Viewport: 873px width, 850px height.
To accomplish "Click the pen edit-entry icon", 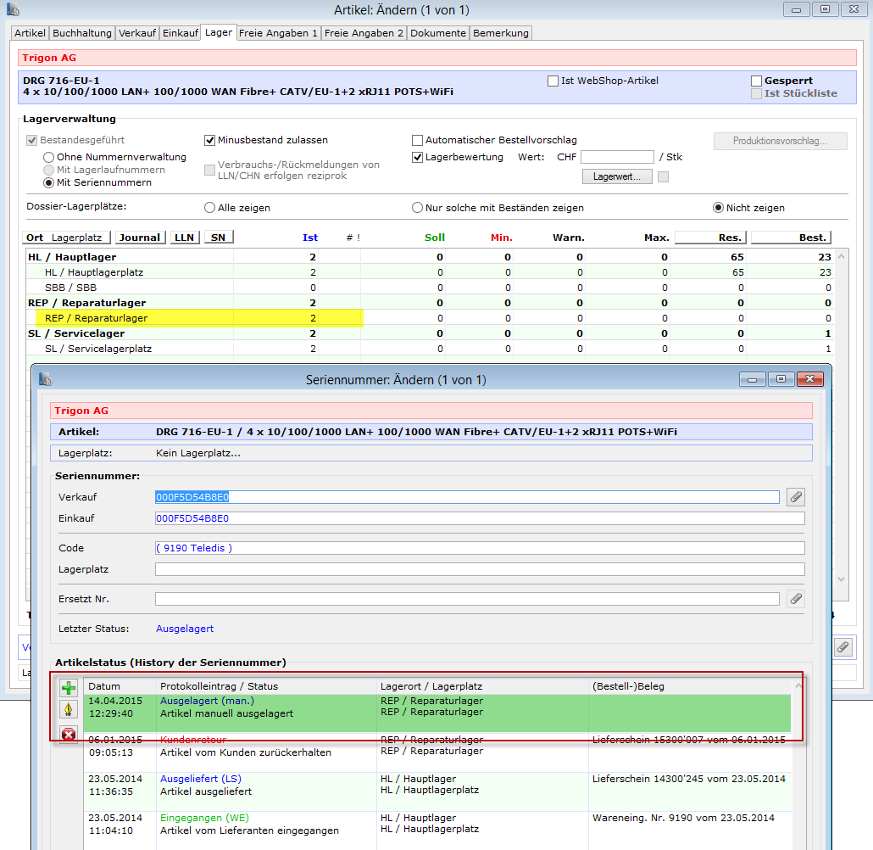I will tap(68, 710).
